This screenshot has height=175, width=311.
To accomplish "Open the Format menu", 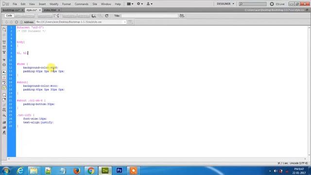I will pos(67,4).
